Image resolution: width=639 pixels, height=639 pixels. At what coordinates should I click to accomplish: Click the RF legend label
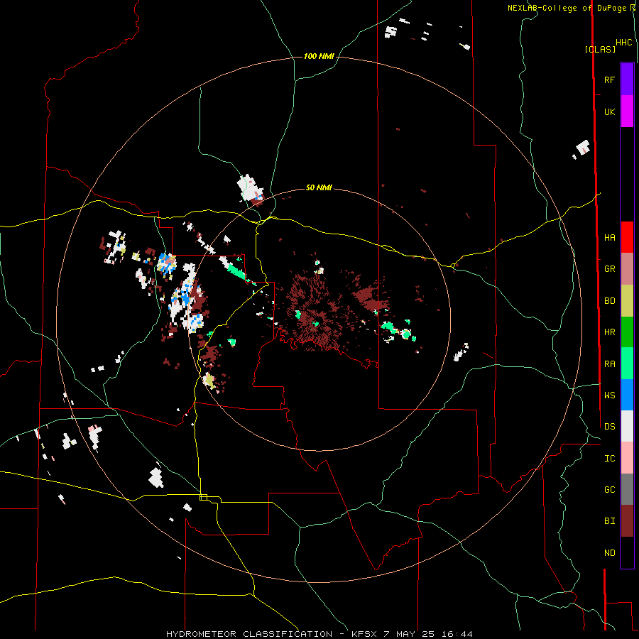tap(609, 80)
